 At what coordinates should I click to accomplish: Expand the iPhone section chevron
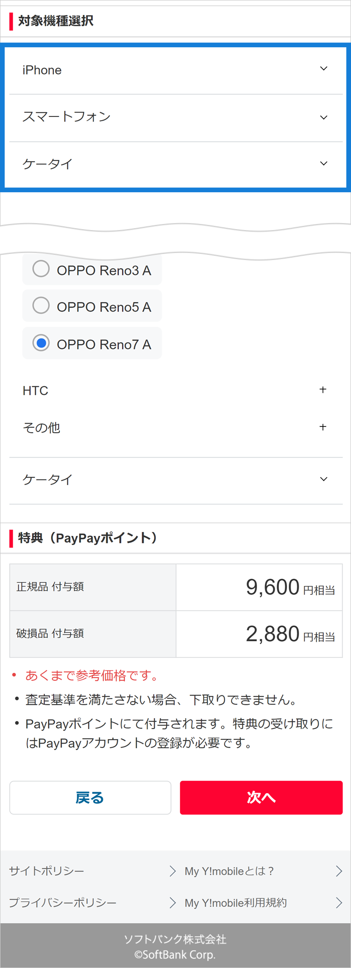tap(323, 69)
